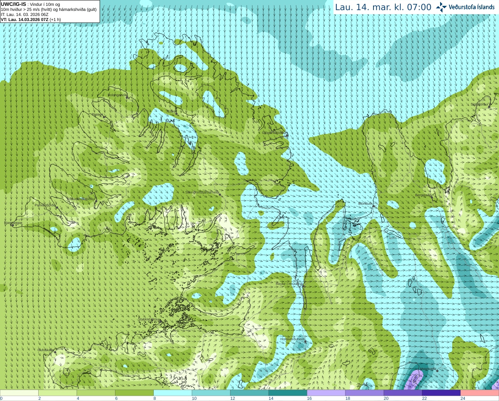The width and height of the screenshot is (499, 401).
Task: Select the 22–24 m/s dark indigo legend swatch
Action: pyautogui.click(x=441, y=393)
